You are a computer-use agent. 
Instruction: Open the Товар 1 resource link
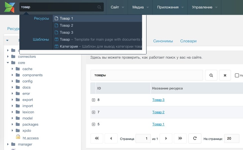[158, 124]
